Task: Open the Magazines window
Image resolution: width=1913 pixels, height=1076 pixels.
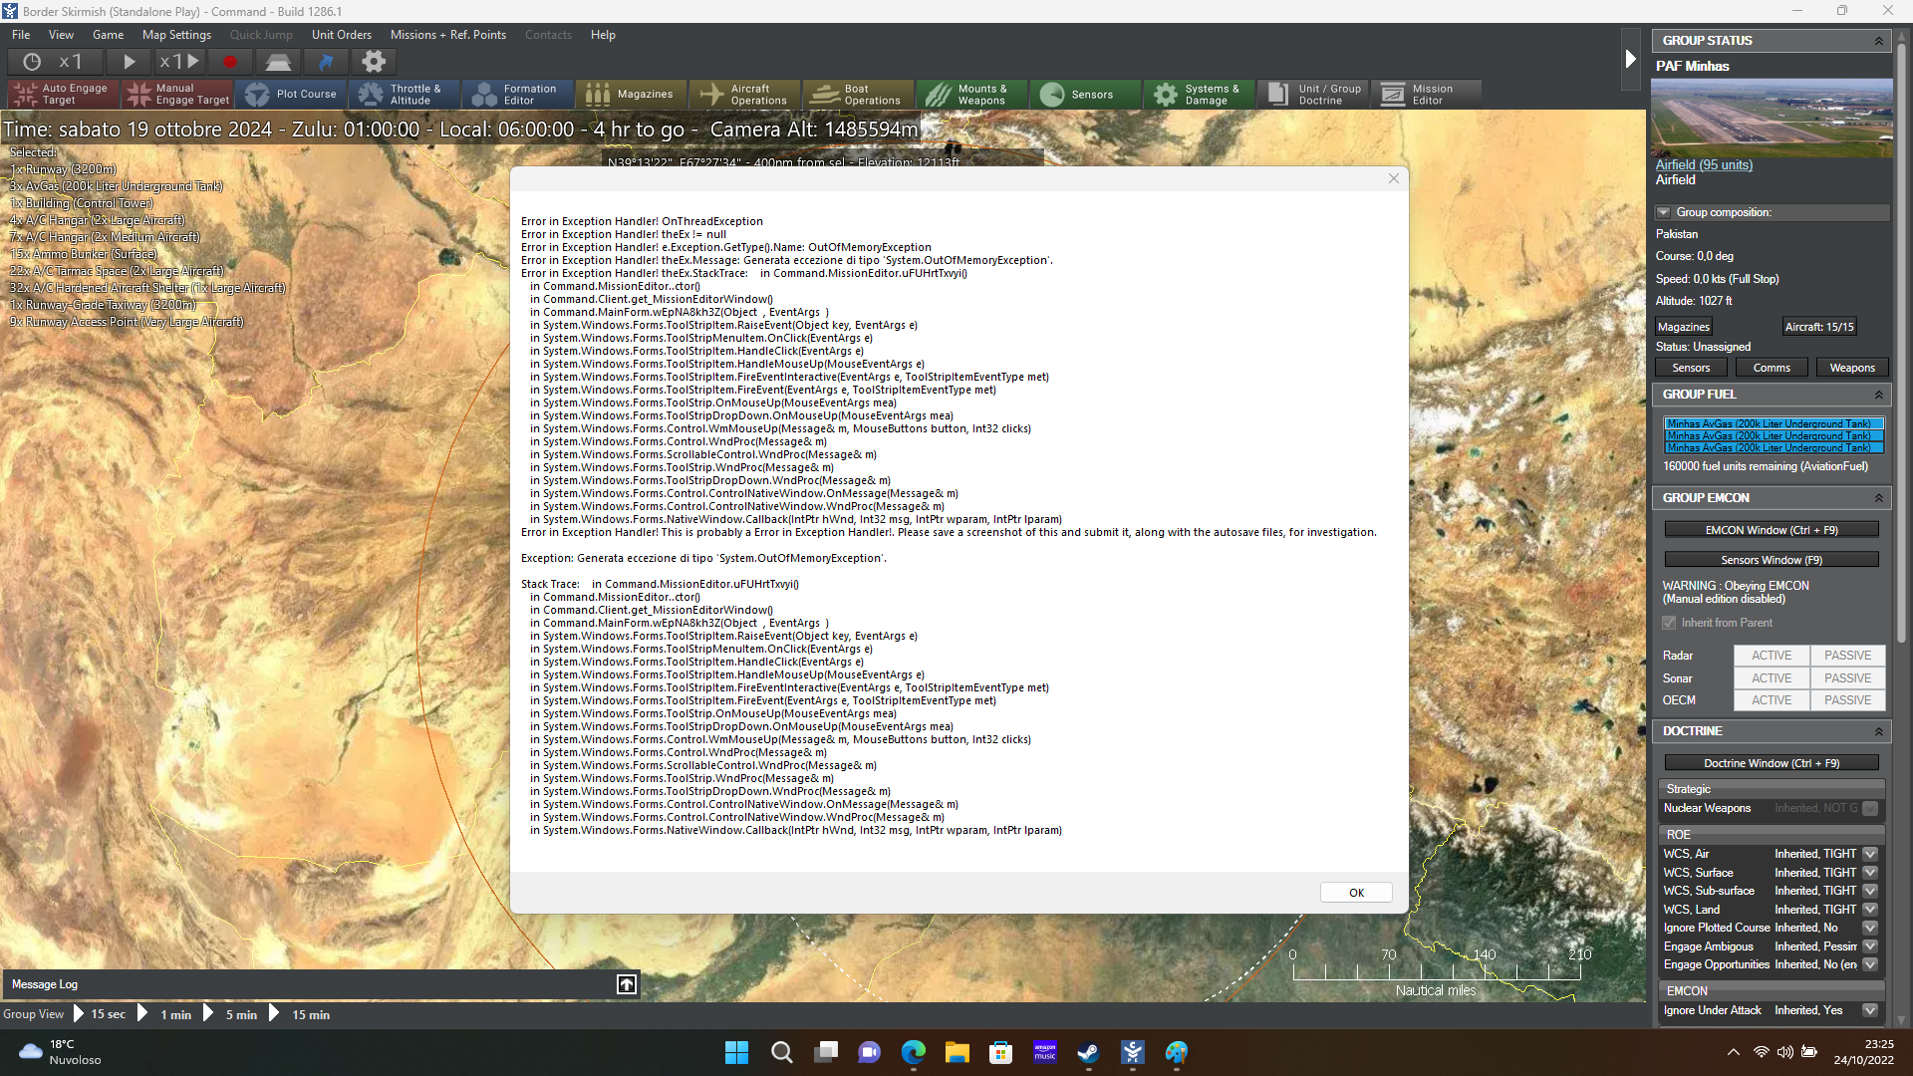Action: (x=632, y=95)
